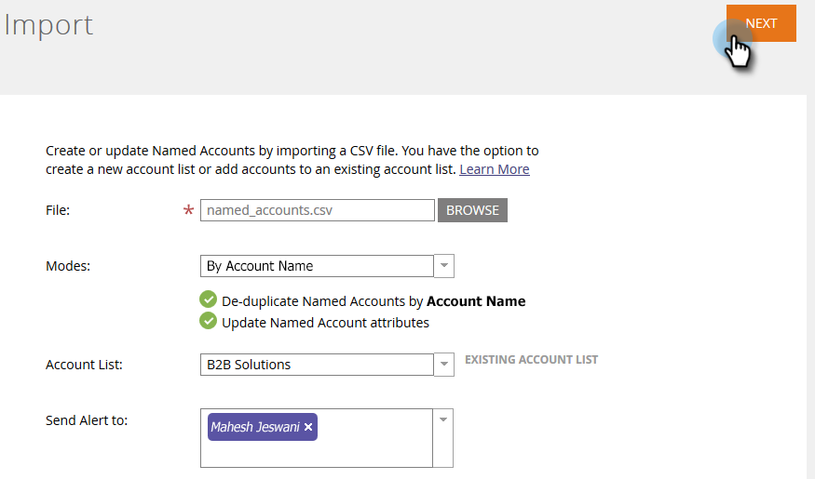Click the Import page heading

click(48, 25)
